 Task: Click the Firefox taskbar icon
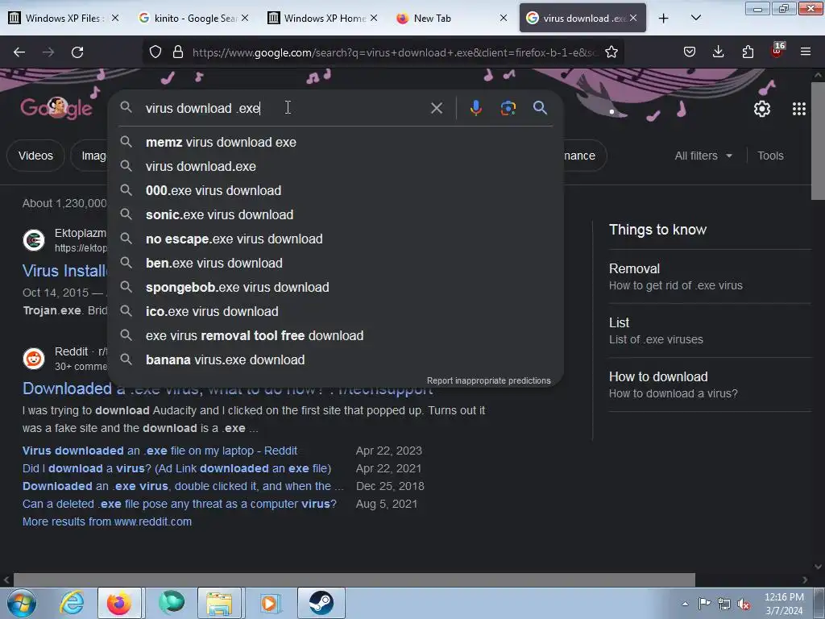coord(119,603)
